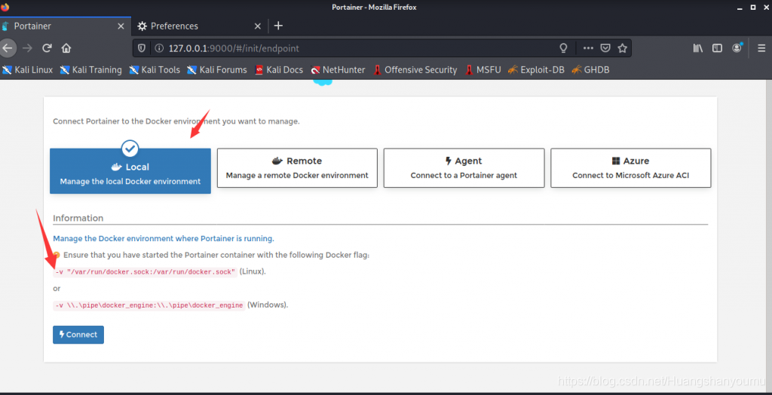Open the Firefox account icon

point(737,47)
